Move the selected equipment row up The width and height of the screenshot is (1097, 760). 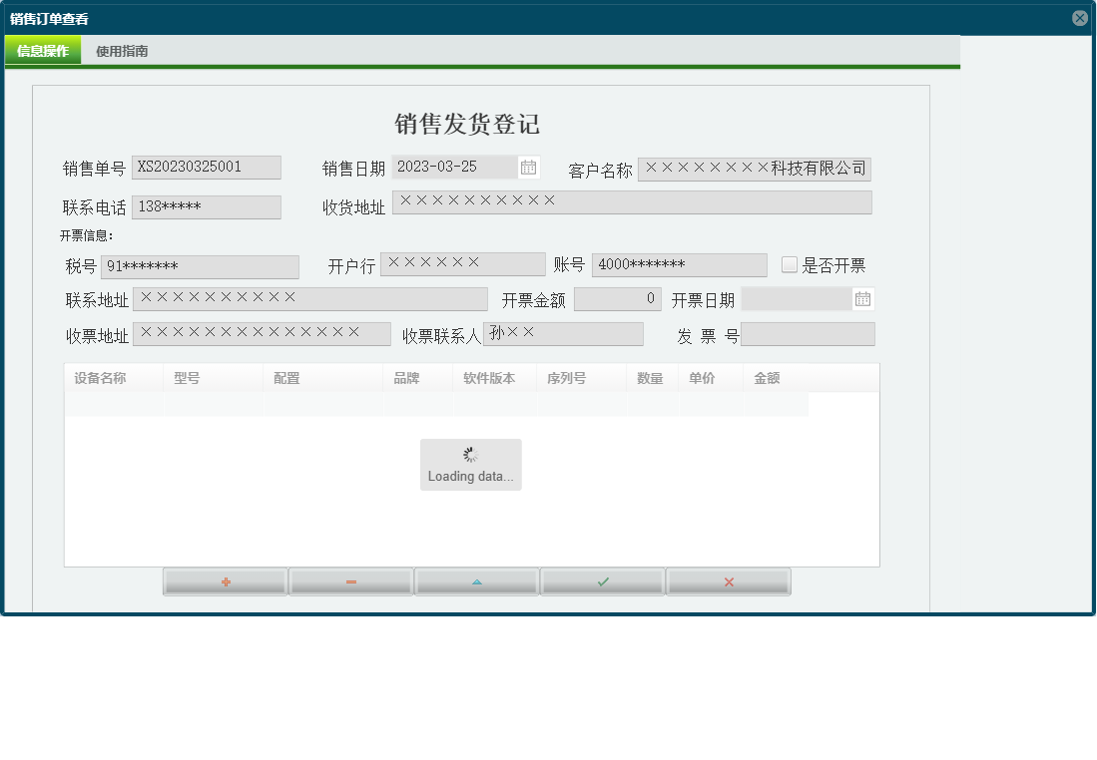pyautogui.click(x=476, y=580)
